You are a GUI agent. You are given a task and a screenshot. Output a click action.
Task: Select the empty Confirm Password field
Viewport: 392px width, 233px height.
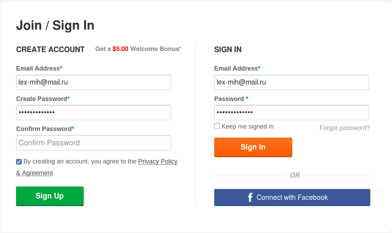click(x=93, y=143)
